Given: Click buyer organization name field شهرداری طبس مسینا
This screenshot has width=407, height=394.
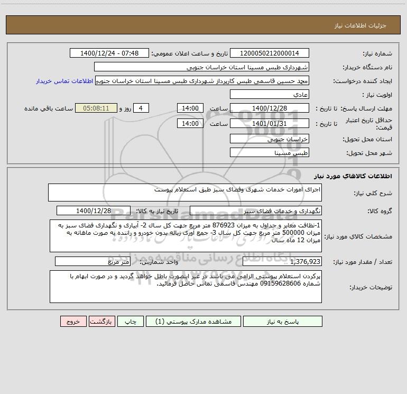Looking at the screenshot, I should coord(201,67).
